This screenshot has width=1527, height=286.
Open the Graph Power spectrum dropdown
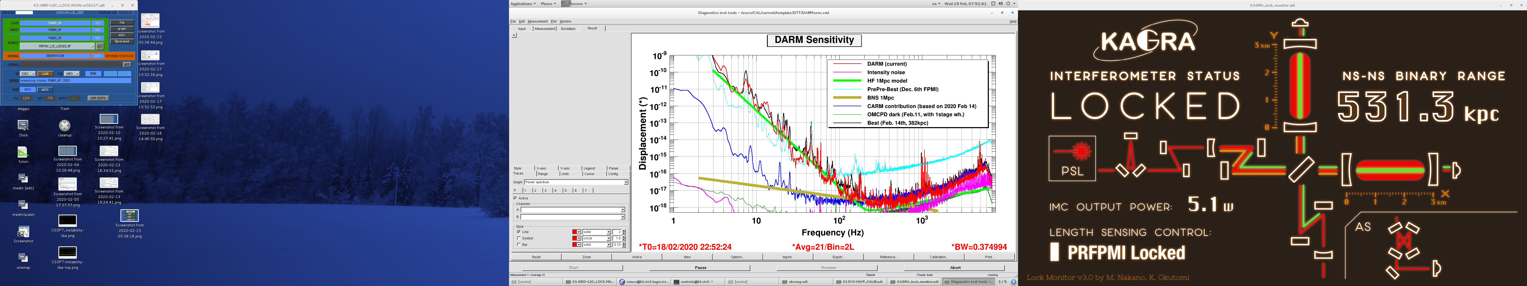[576, 182]
